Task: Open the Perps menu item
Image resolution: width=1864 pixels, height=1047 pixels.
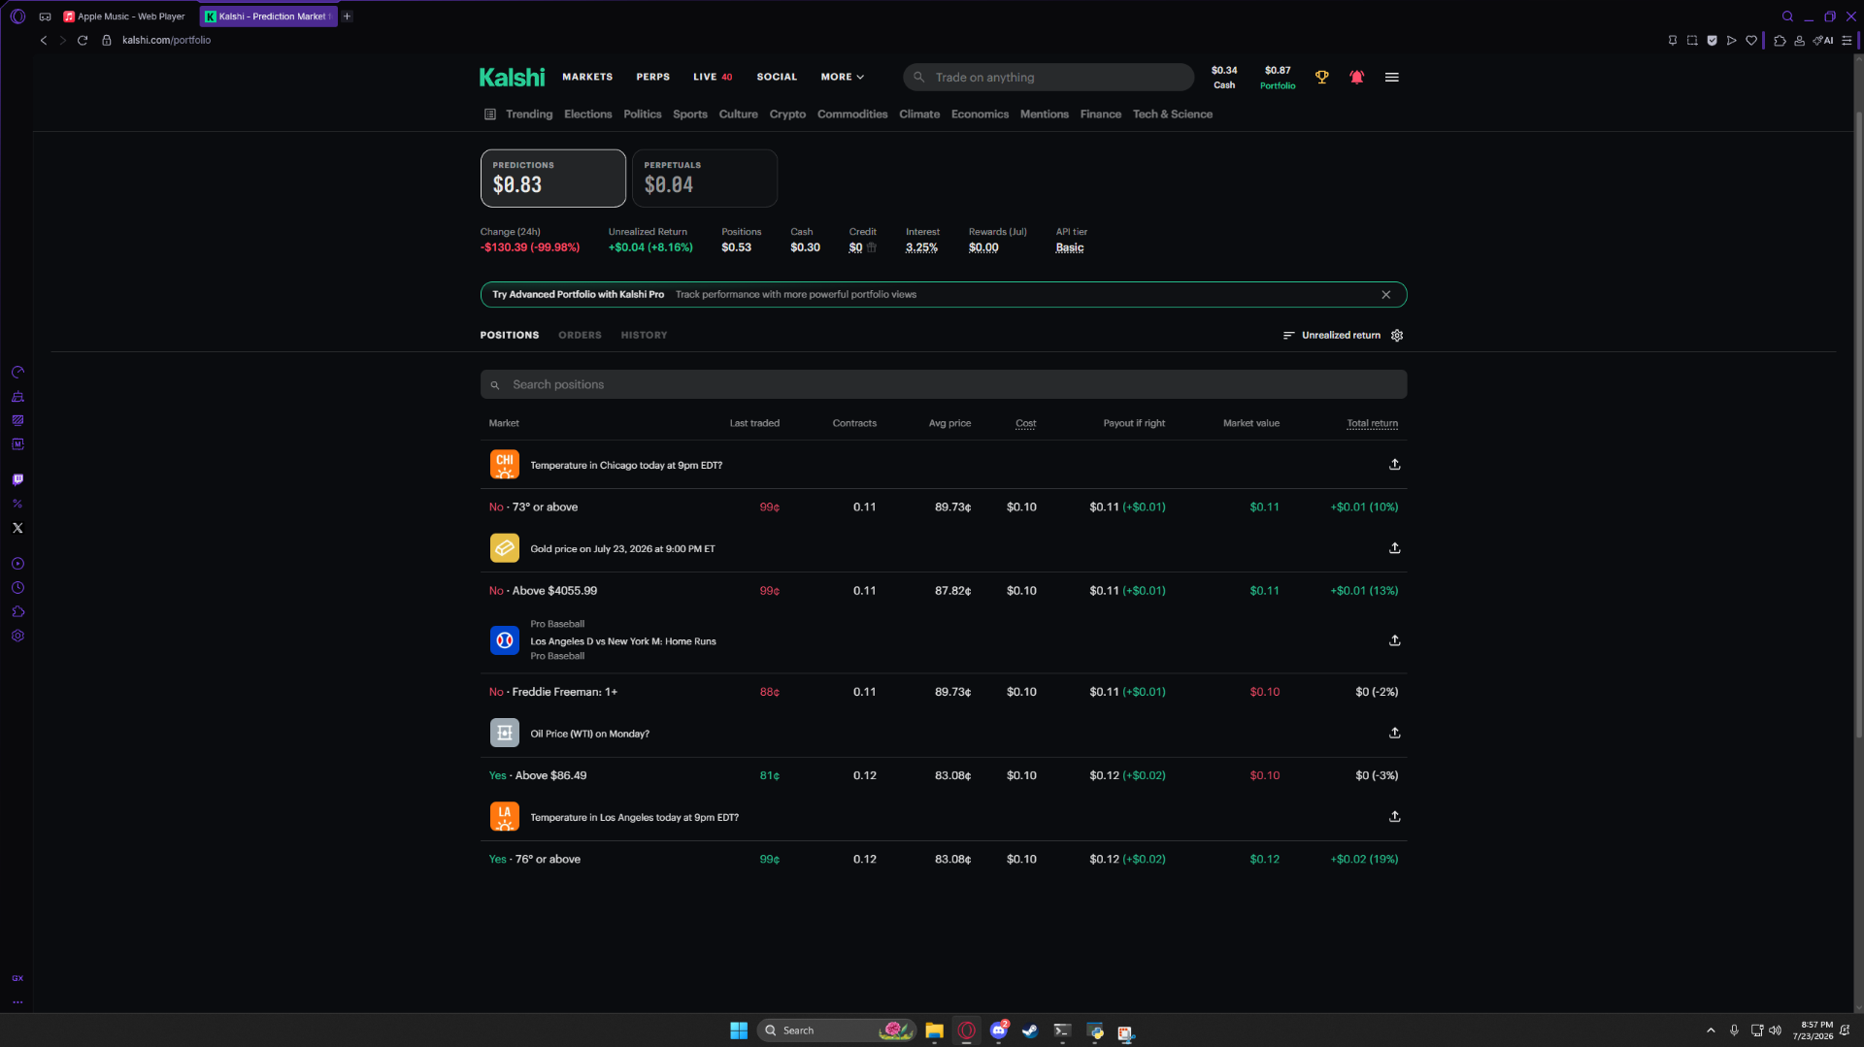Action: pyautogui.click(x=652, y=77)
